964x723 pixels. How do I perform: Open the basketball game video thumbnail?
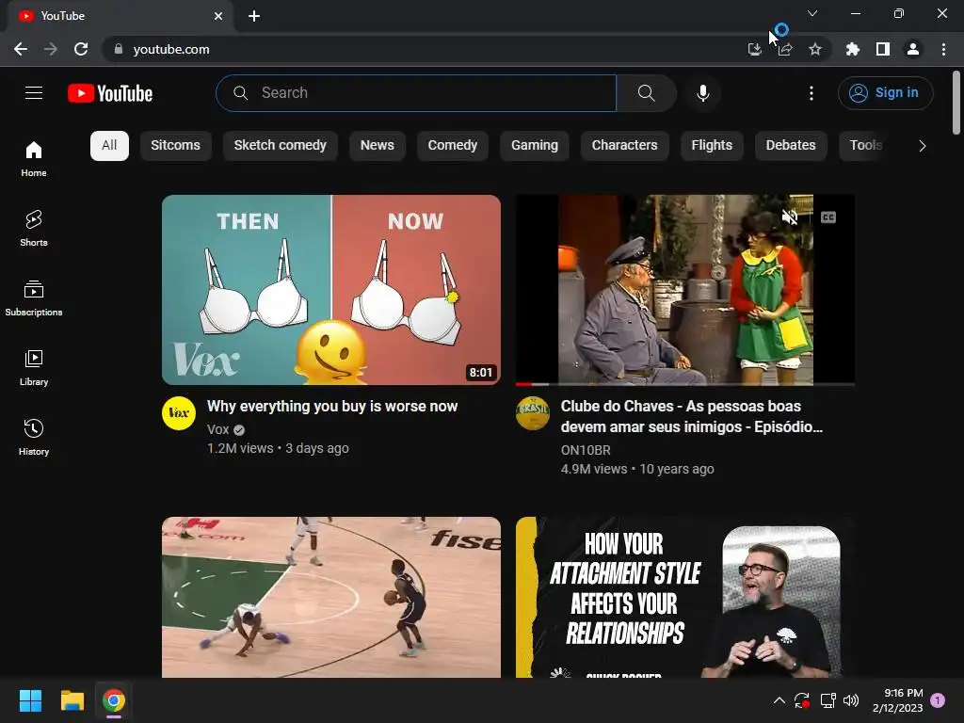pyautogui.click(x=331, y=597)
